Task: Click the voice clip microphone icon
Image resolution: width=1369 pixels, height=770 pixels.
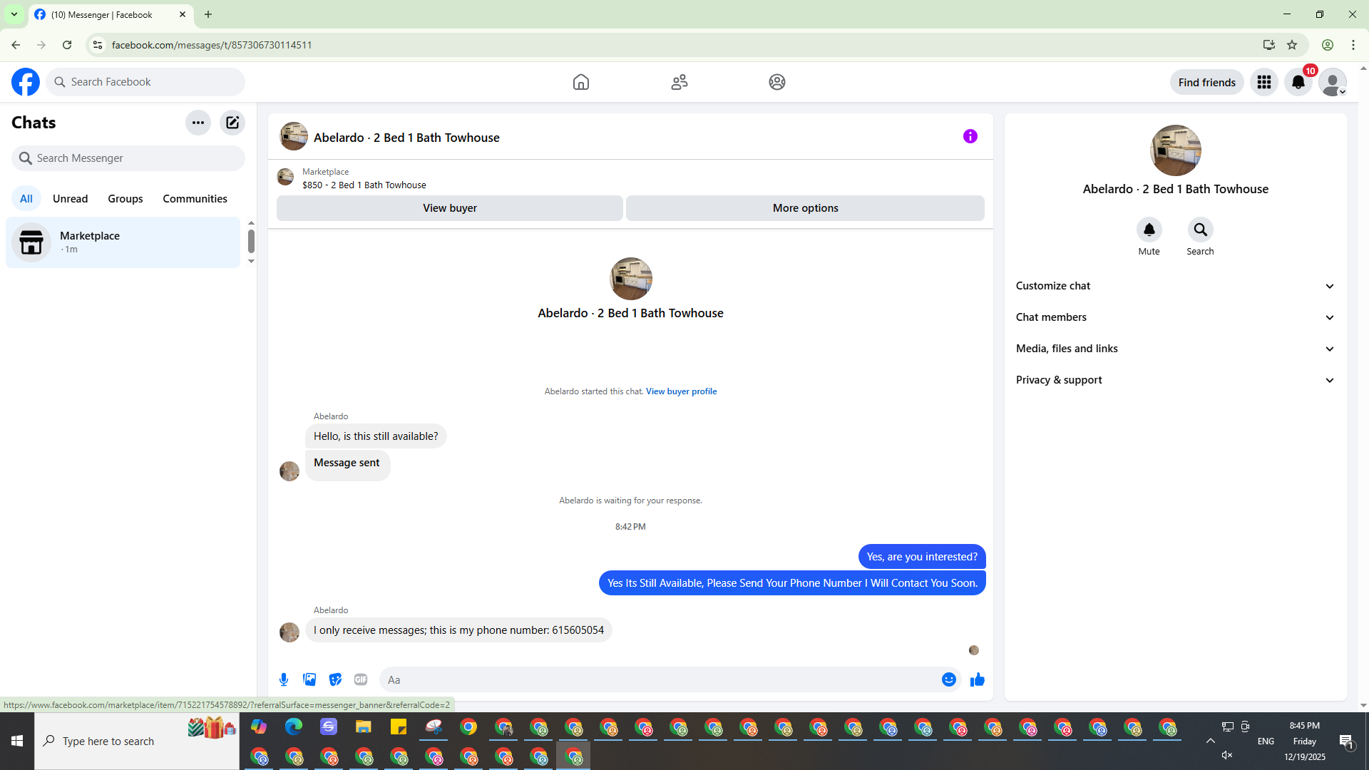Action: tap(284, 679)
